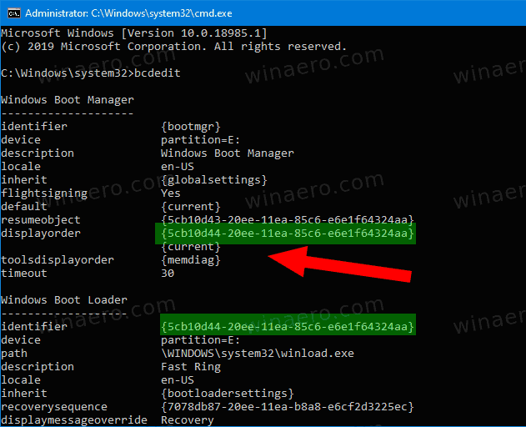Click the '{bootloadersettings}' inherit value
The height and width of the screenshot is (427, 526).
(227, 394)
